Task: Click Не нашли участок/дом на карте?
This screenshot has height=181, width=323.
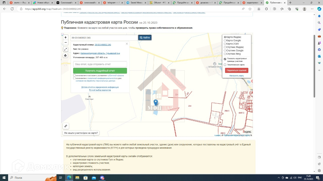Action: [81, 133]
